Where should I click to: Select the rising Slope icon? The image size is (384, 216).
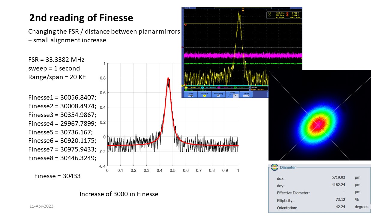229,95
